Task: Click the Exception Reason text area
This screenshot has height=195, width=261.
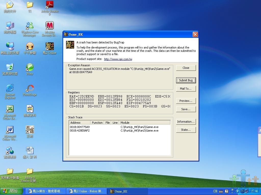Action: (x=120, y=77)
